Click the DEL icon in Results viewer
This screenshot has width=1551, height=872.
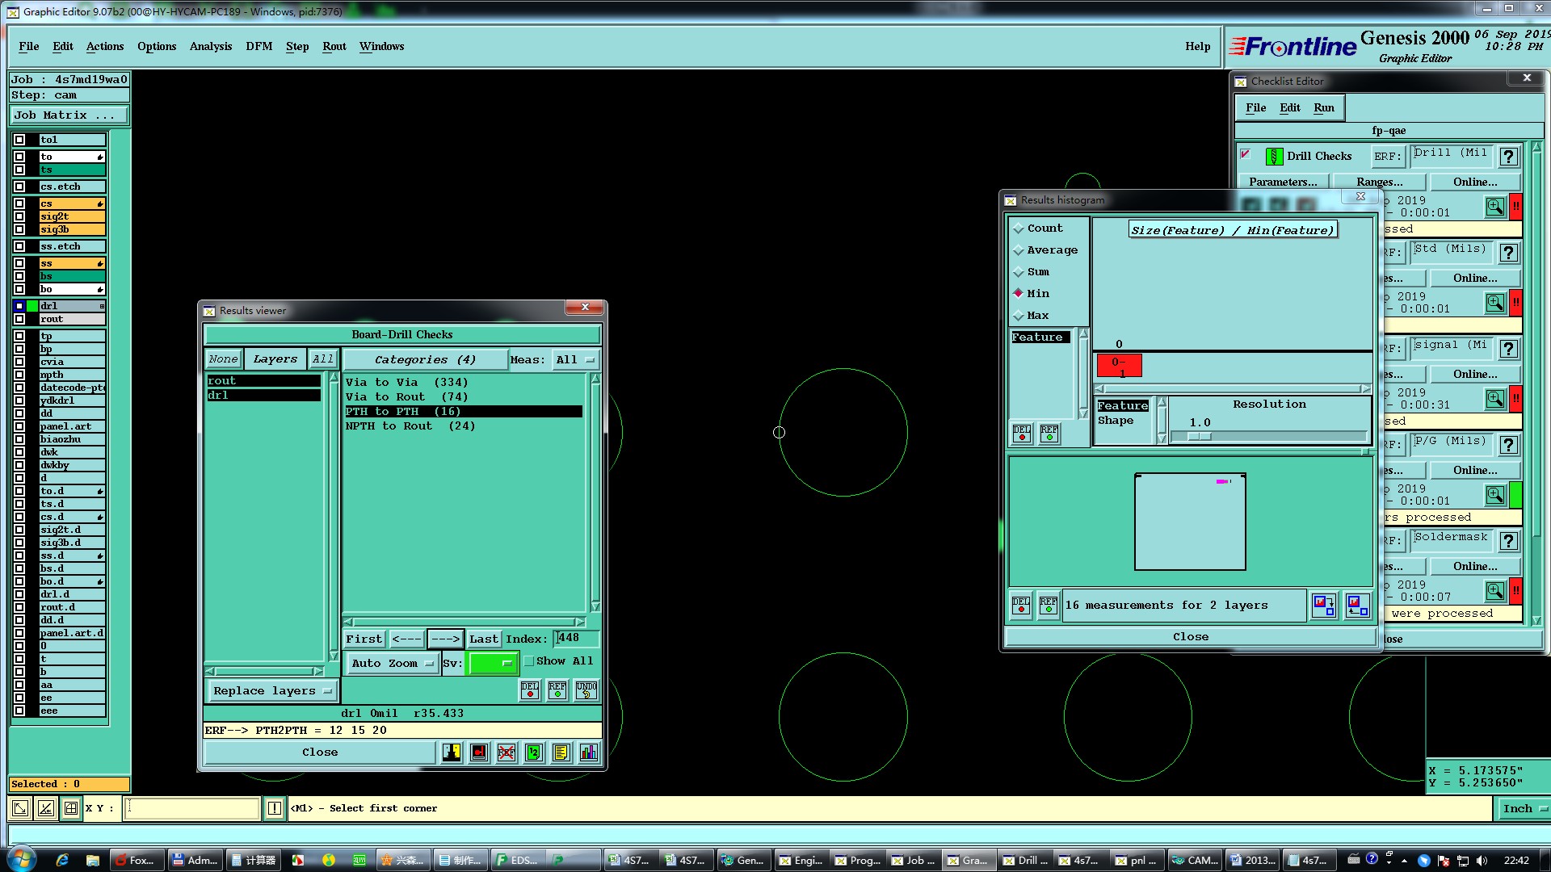(x=530, y=690)
